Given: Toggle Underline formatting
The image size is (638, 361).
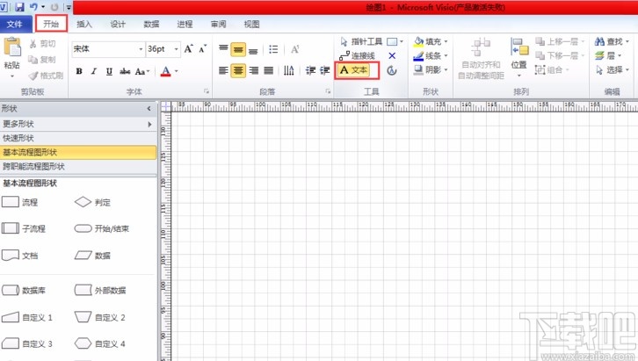Looking at the screenshot, I should [x=109, y=71].
